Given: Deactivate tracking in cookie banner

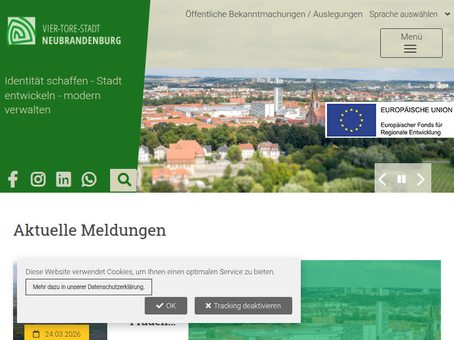Looking at the screenshot, I should [x=243, y=306].
